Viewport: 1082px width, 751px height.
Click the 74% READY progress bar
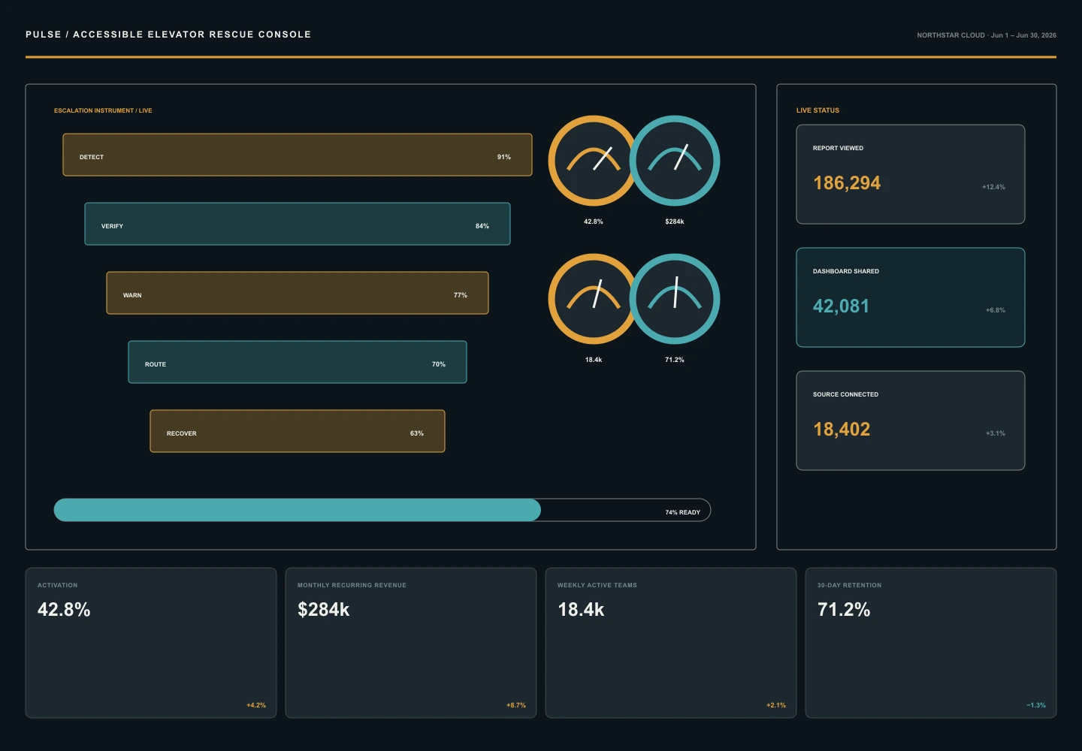click(x=382, y=510)
